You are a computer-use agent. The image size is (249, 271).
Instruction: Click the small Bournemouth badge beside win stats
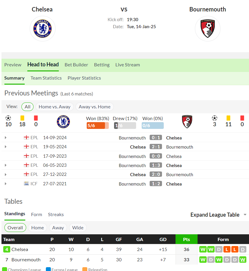[x=187, y=122]
